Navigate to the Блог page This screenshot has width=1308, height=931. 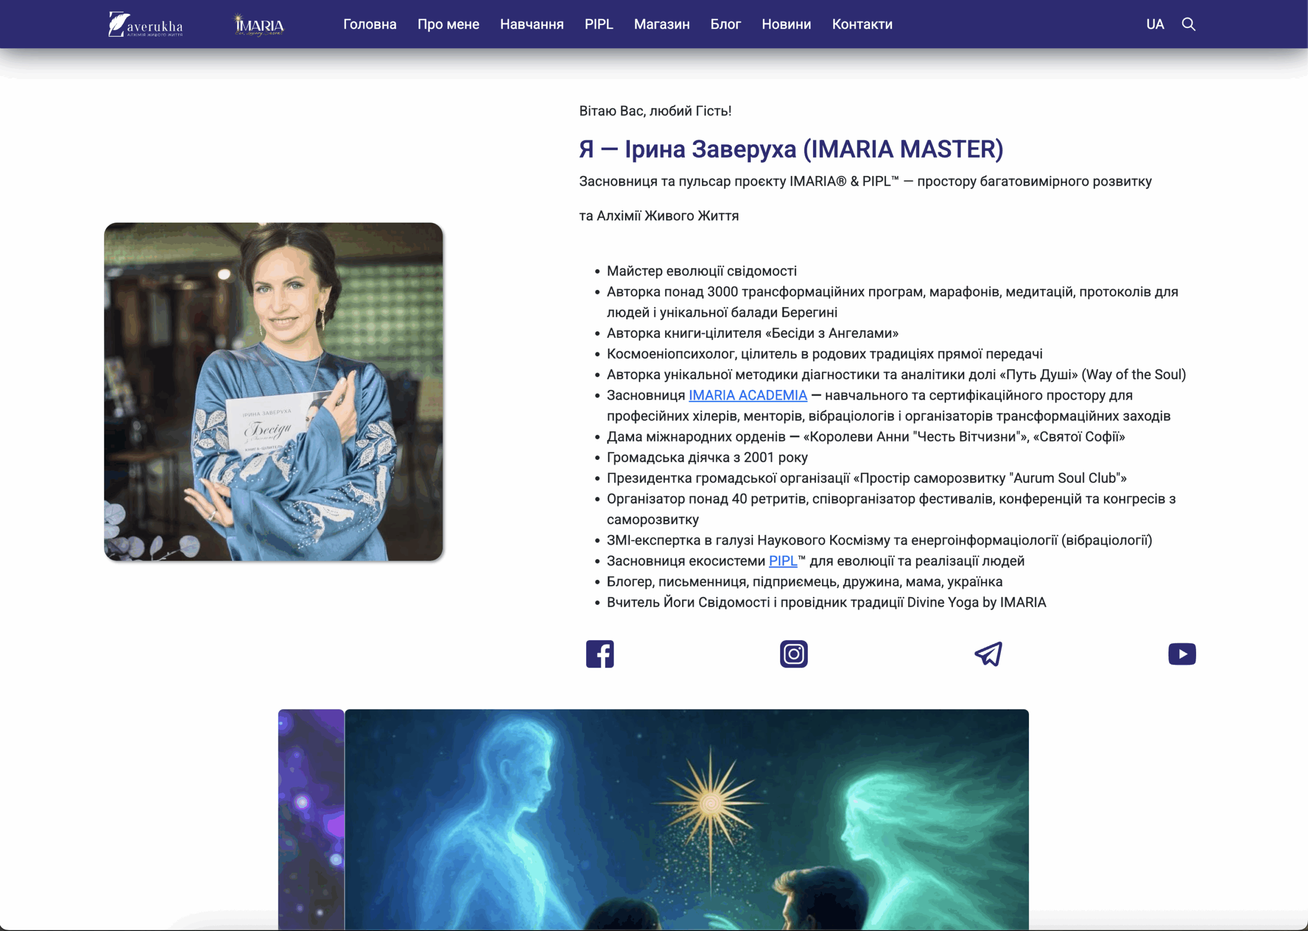pyautogui.click(x=725, y=24)
